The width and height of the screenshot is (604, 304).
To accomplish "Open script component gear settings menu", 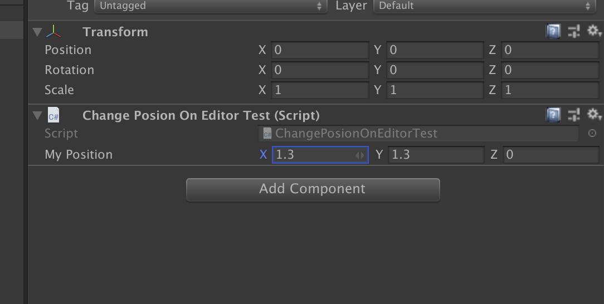I will pyautogui.click(x=593, y=114).
